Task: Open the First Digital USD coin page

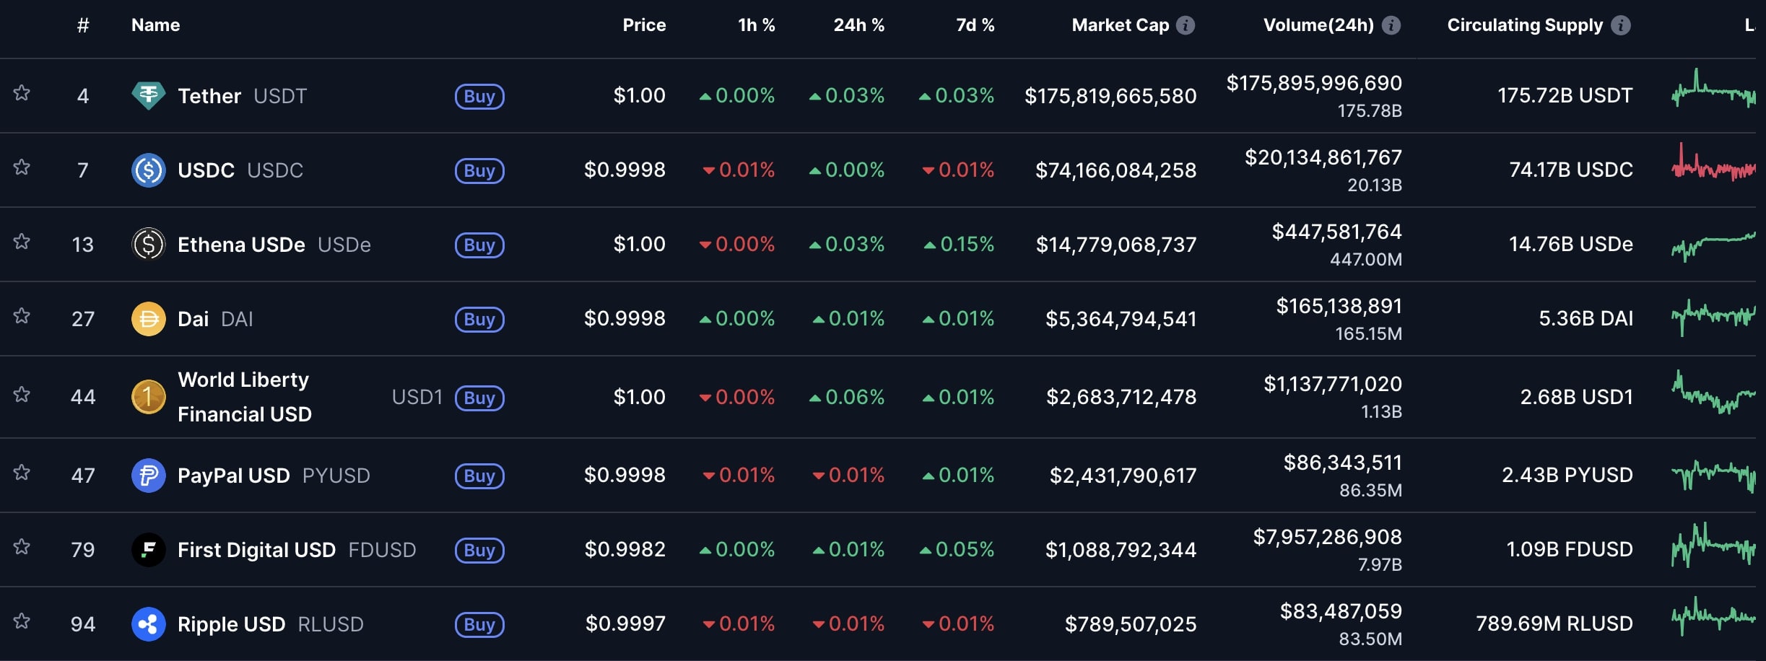Action: (x=256, y=550)
